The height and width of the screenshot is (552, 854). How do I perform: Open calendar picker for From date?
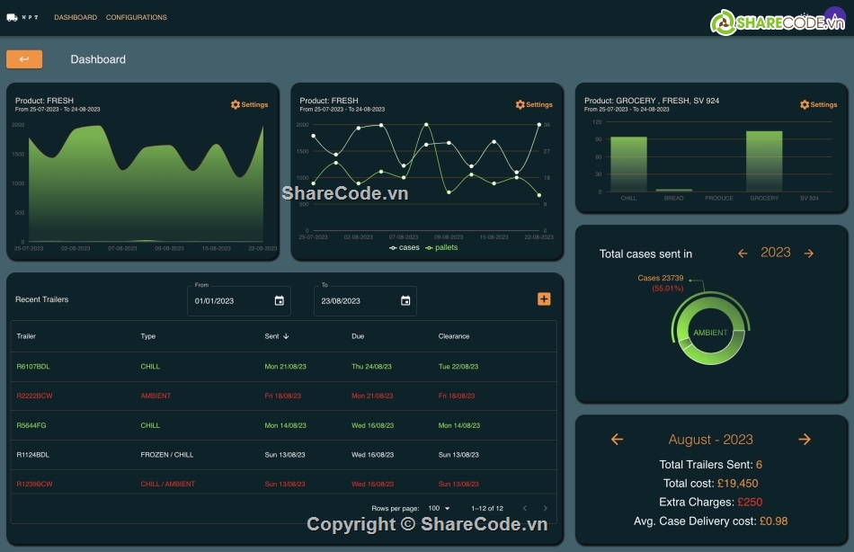click(280, 301)
